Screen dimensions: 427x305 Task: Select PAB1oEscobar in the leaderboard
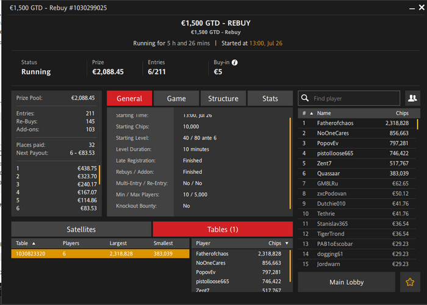[x=357, y=244]
